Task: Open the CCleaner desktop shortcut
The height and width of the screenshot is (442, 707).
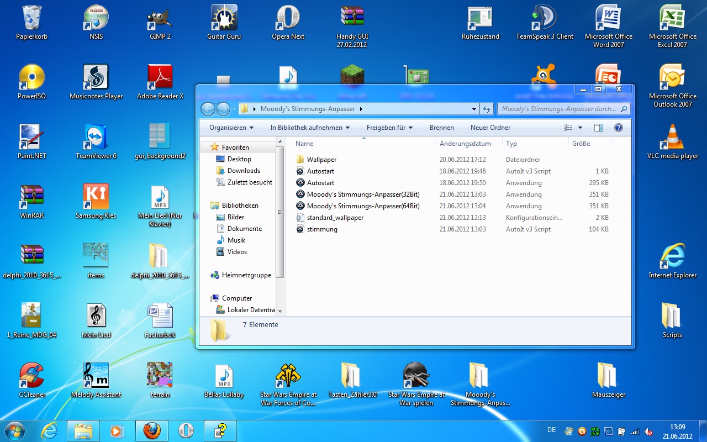Action: click(32, 376)
